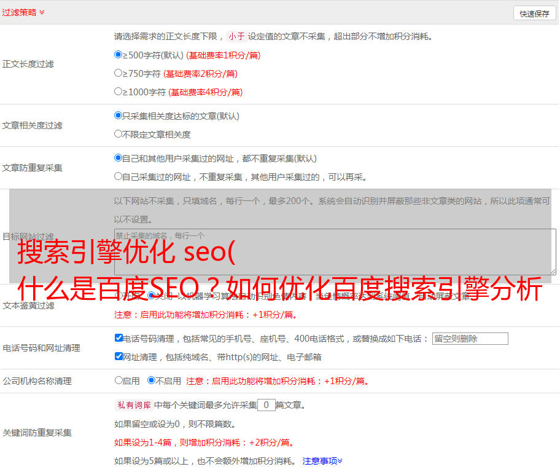
Task: Click the 文章相关度过滤 row label
Action: [x=32, y=125]
